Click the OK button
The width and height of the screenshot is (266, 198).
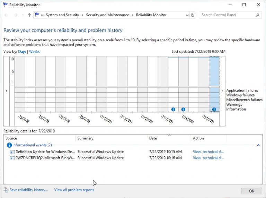click(x=251, y=191)
